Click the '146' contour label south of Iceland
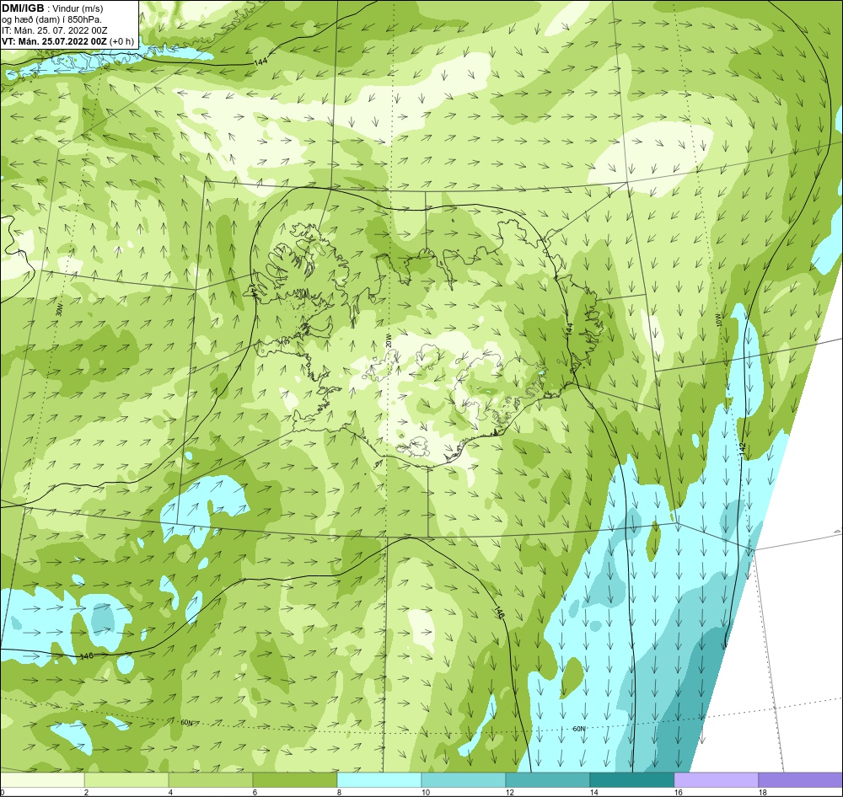Viewport: 843px width, 797px height. 498,612
